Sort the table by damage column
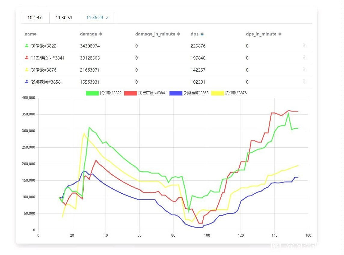The width and height of the screenshot is (344, 255). (x=100, y=34)
